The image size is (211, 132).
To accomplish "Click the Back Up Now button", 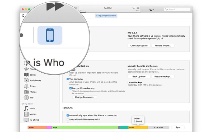I will click(139, 77).
